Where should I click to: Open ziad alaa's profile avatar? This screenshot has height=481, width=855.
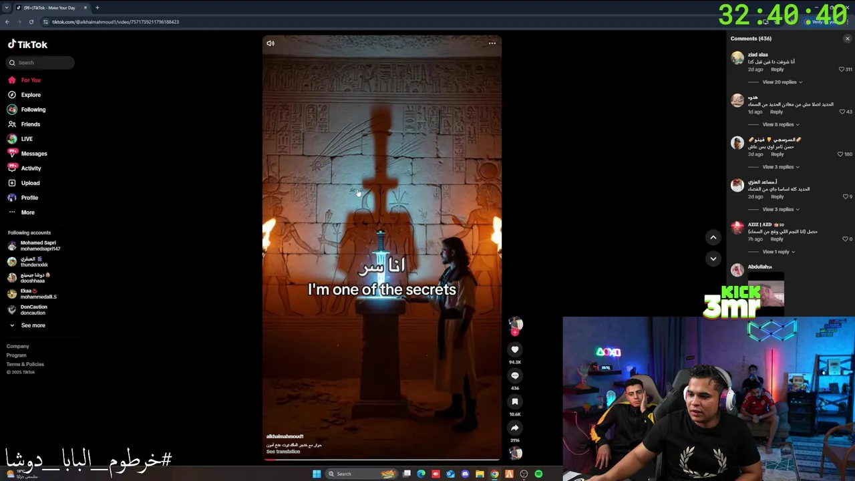click(x=737, y=58)
